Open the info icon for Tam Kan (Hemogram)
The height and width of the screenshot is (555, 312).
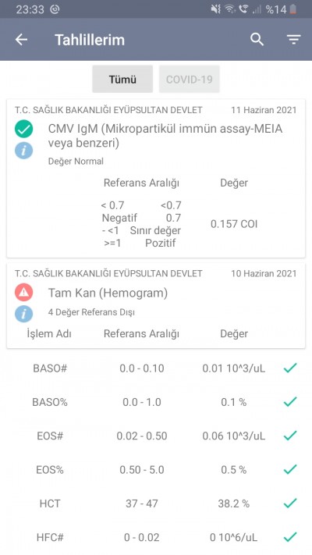23,315
